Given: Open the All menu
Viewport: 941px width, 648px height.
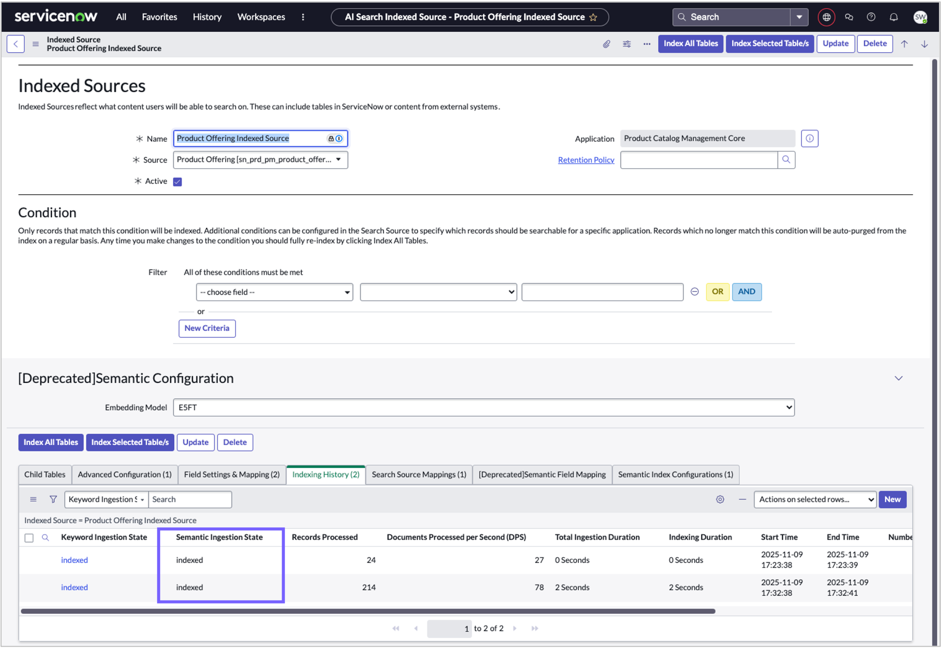Looking at the screenshot, I should click(x=121, y=17).
